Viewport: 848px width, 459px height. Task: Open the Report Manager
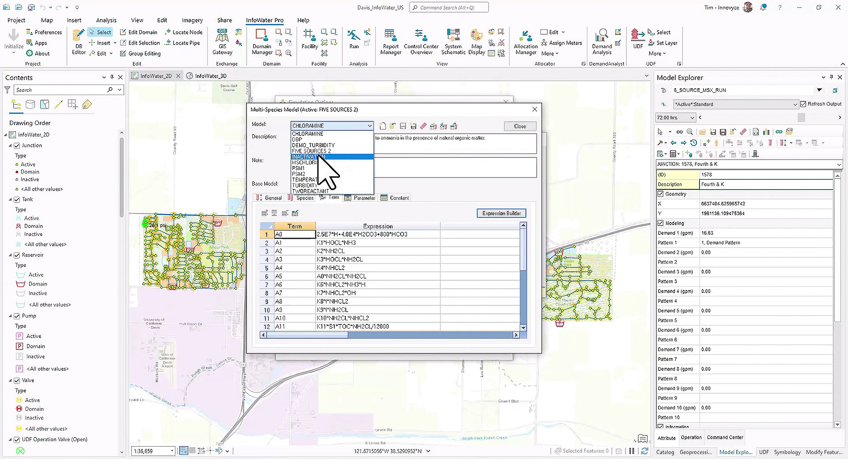click(x=390, y=42)
